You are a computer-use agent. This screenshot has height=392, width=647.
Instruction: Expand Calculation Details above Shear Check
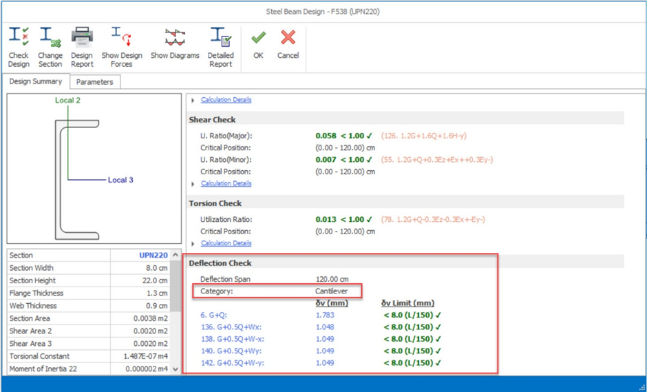[193, 100]
